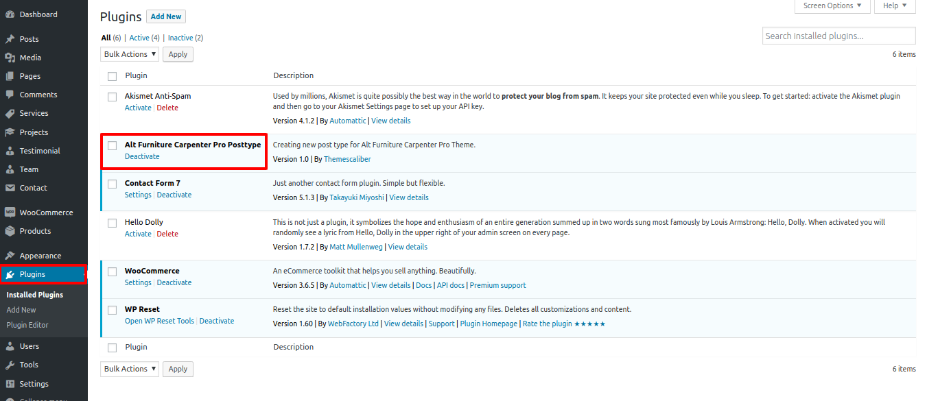This screenshot has height=401, width=927.
Task: Open Contact Form 7 Settings
Action: 138,195
